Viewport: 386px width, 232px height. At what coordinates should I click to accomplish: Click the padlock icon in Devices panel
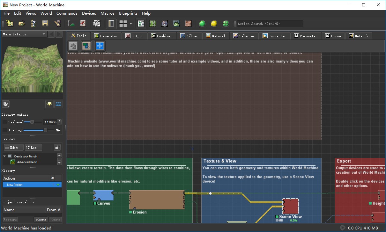57,147
